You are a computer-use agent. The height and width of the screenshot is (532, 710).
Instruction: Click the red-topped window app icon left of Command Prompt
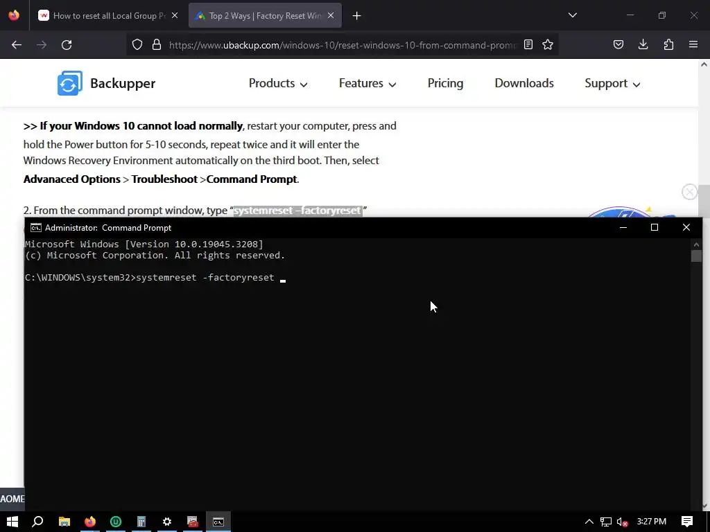193,522
